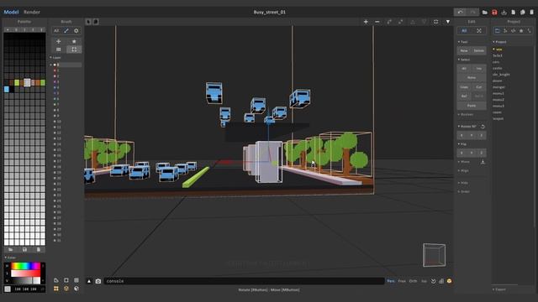Collapse the Rotate 90 section
This screenshot has width=538, height=302.
pyautogui.click(x=467, y=127)
